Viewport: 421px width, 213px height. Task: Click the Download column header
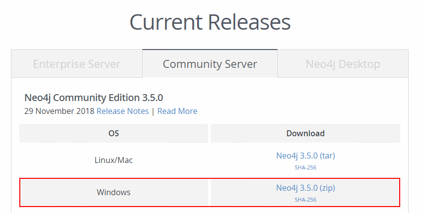tap(306, 133)
